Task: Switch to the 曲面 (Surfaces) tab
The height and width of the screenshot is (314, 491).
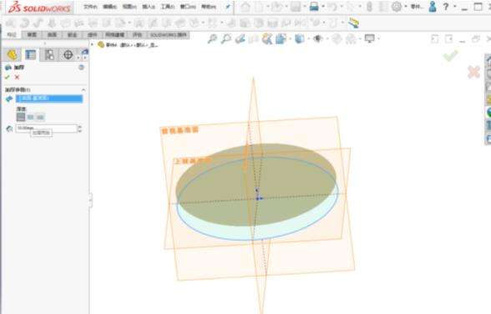Action: click(x=52, y=35)
